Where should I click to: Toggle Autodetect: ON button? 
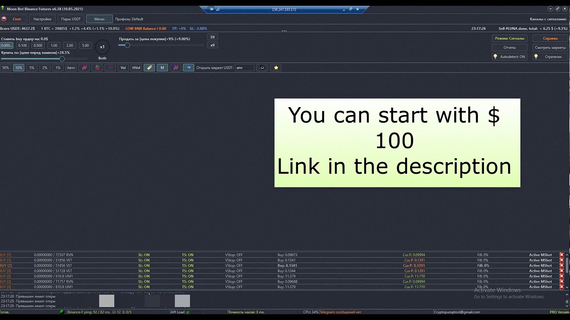(509, 57)
